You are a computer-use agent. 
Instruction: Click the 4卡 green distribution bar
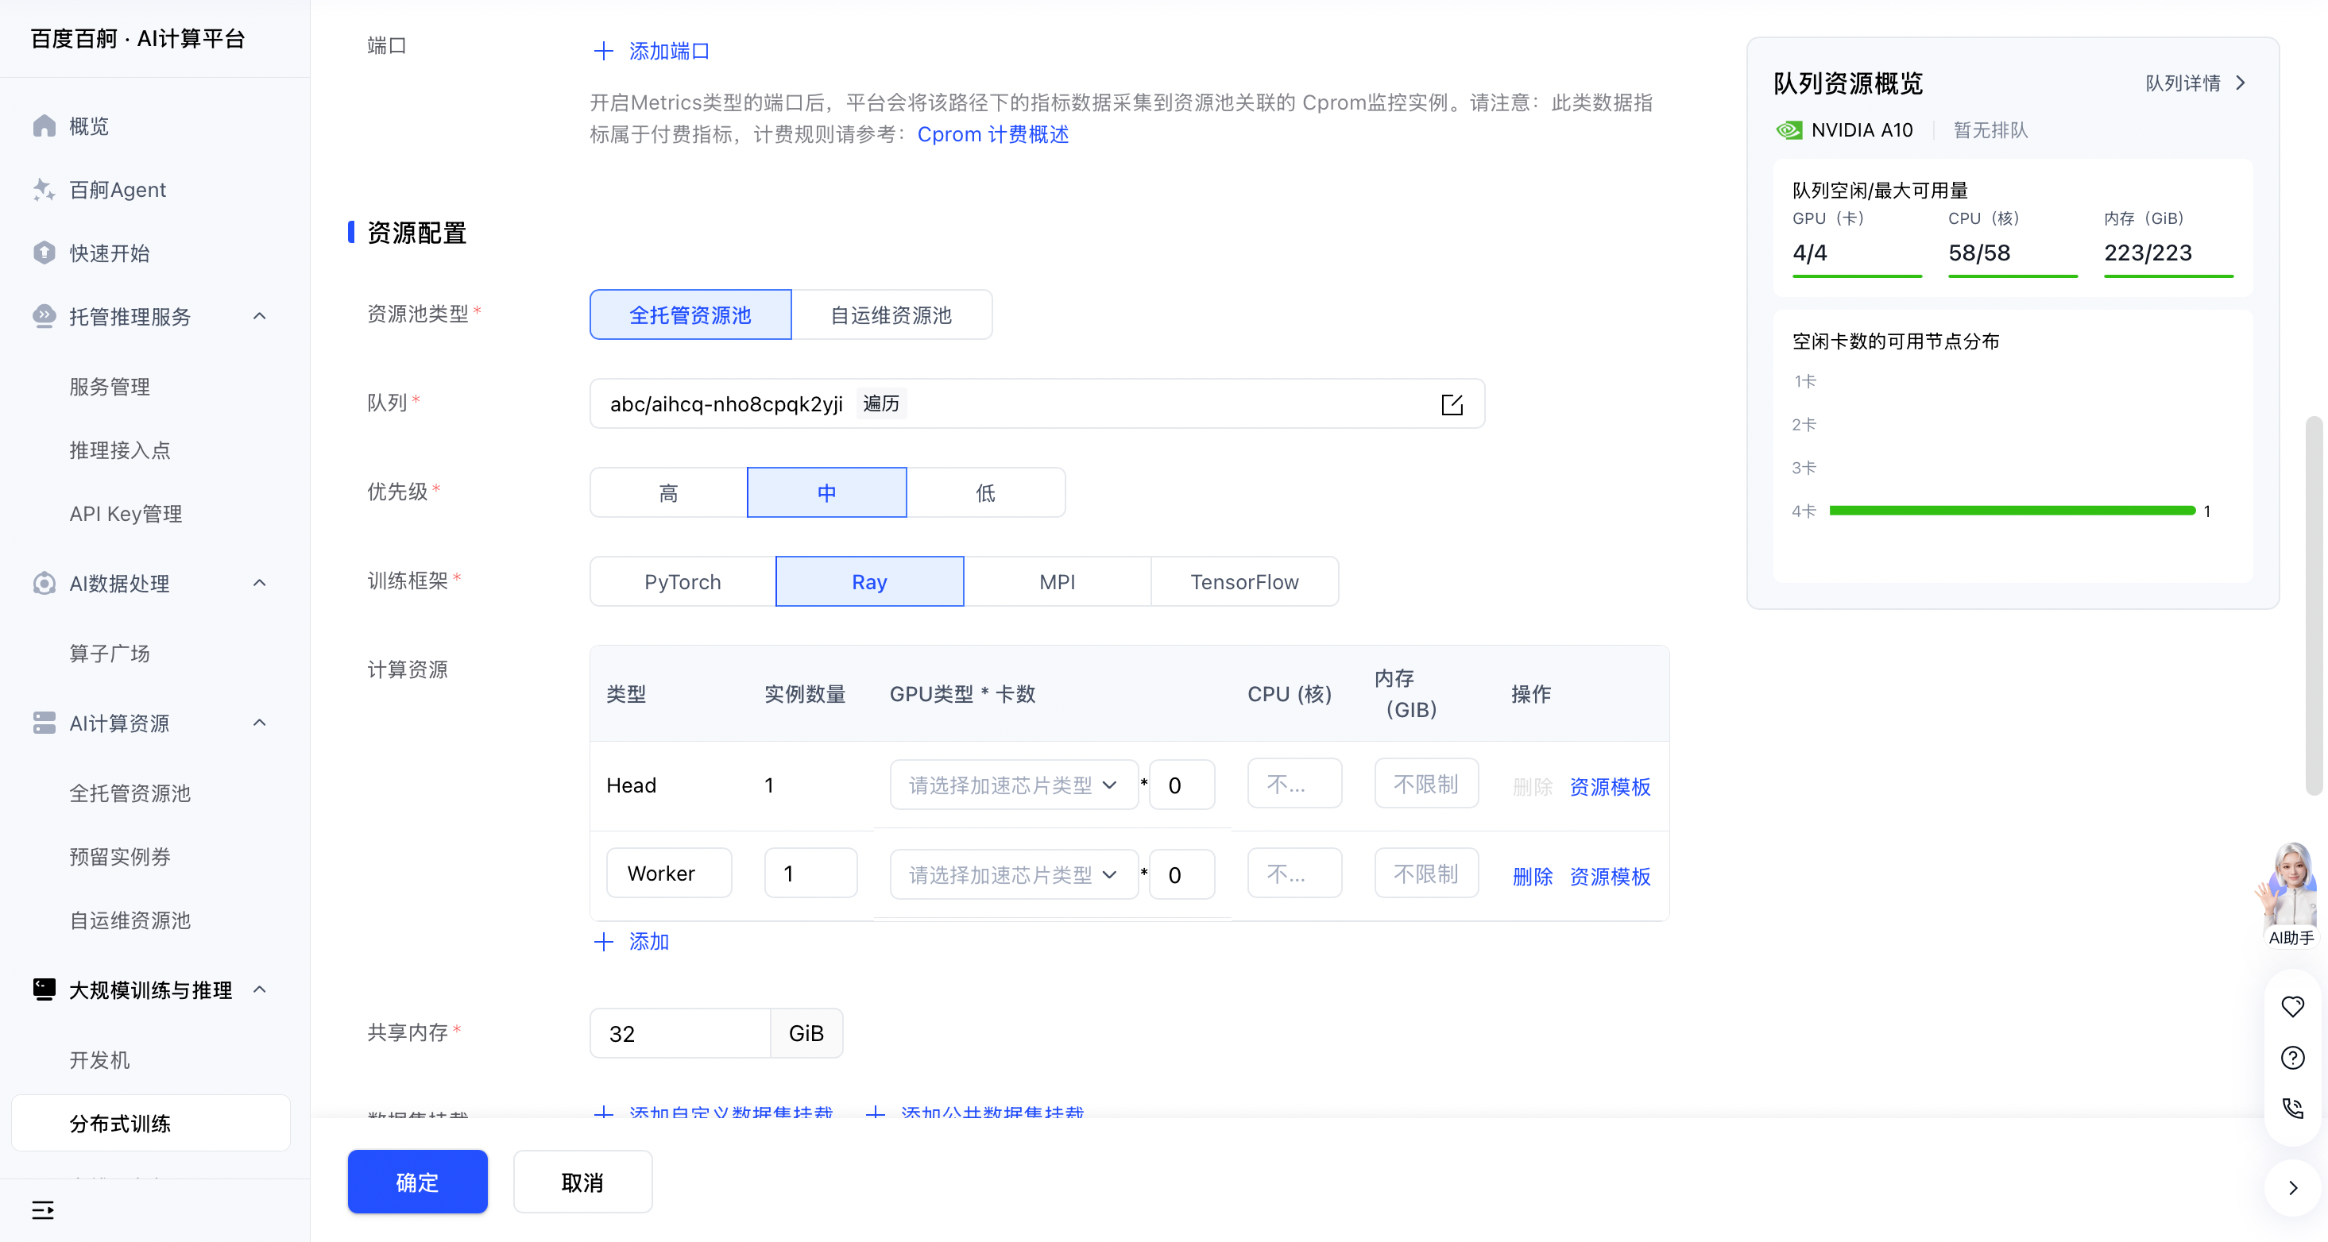coord(2013,511)
